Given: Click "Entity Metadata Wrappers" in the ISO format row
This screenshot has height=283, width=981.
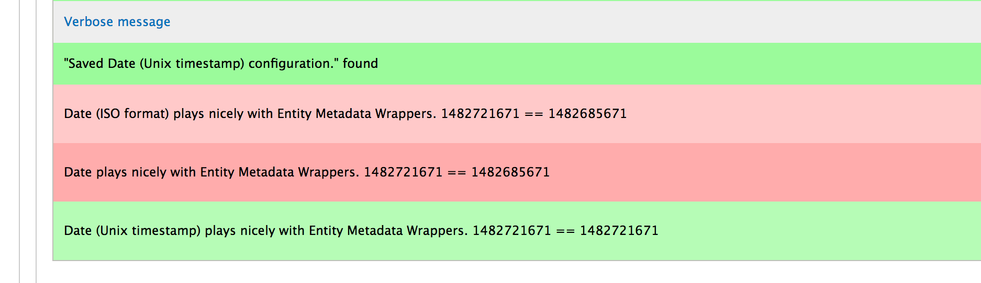Looking at the screenshot, I should coord(355,114).
